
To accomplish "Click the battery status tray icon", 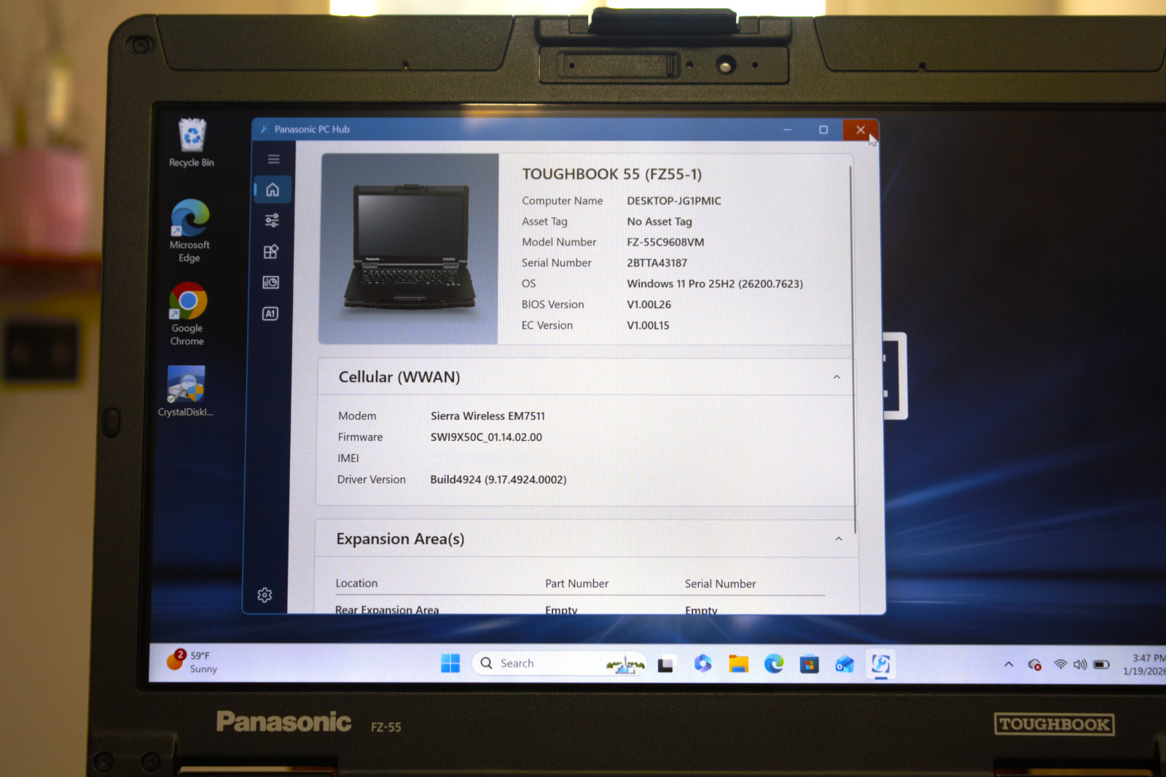I will tap(1101, 665).
